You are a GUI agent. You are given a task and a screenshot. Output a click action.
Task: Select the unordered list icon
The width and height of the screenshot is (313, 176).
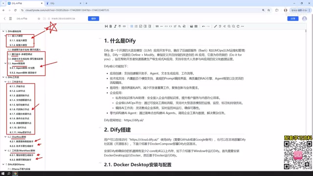coord(132,26)
